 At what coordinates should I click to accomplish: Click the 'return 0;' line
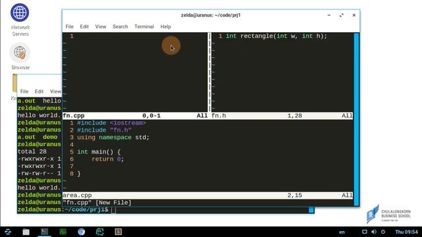click(x=107, y=159)
